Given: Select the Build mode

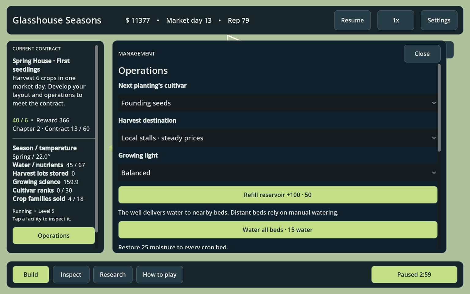Looking at the screenshot, I should (31, 274).
